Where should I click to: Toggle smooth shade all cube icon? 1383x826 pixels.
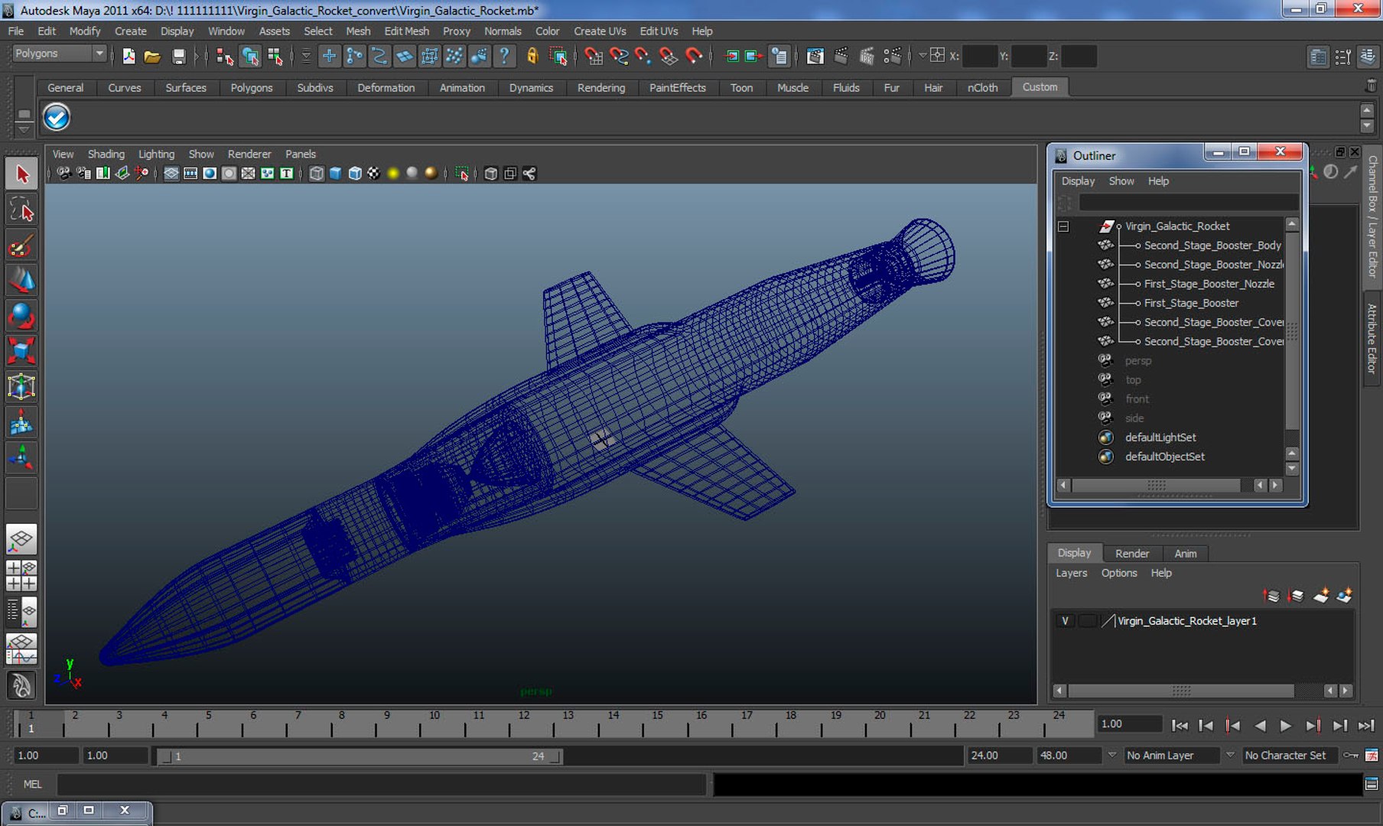[335, 174]
